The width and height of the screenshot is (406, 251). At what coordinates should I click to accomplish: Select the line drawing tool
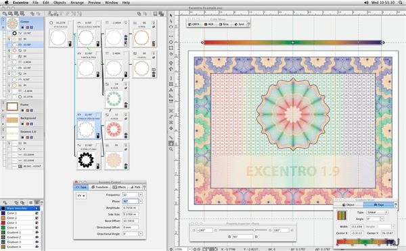[x=171, y=138]
